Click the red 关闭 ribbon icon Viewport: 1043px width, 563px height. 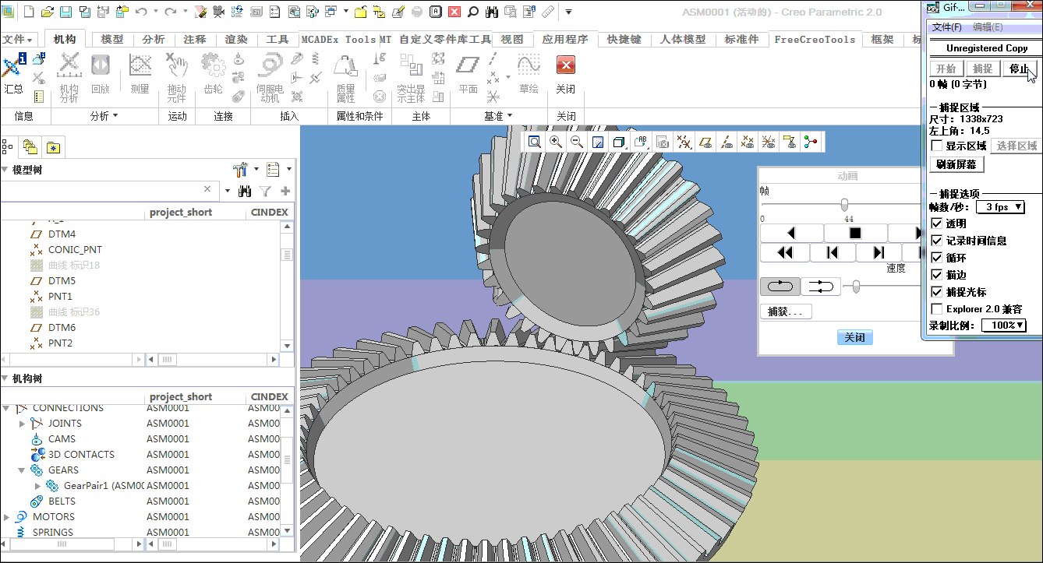[x=566, y=65]
